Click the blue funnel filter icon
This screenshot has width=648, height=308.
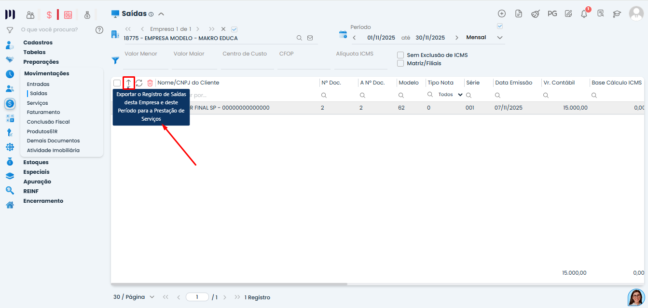click(x=115, y=61)
